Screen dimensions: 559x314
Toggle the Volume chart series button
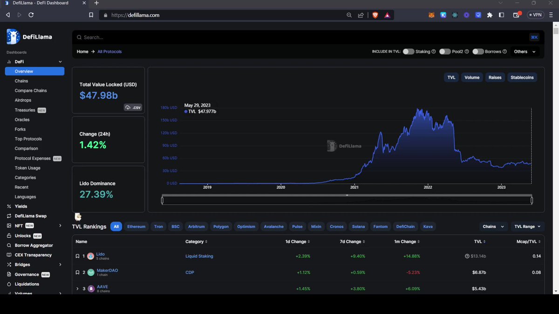(472, 77)
